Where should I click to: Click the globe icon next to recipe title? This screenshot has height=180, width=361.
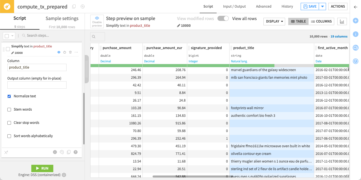(82, 6)
